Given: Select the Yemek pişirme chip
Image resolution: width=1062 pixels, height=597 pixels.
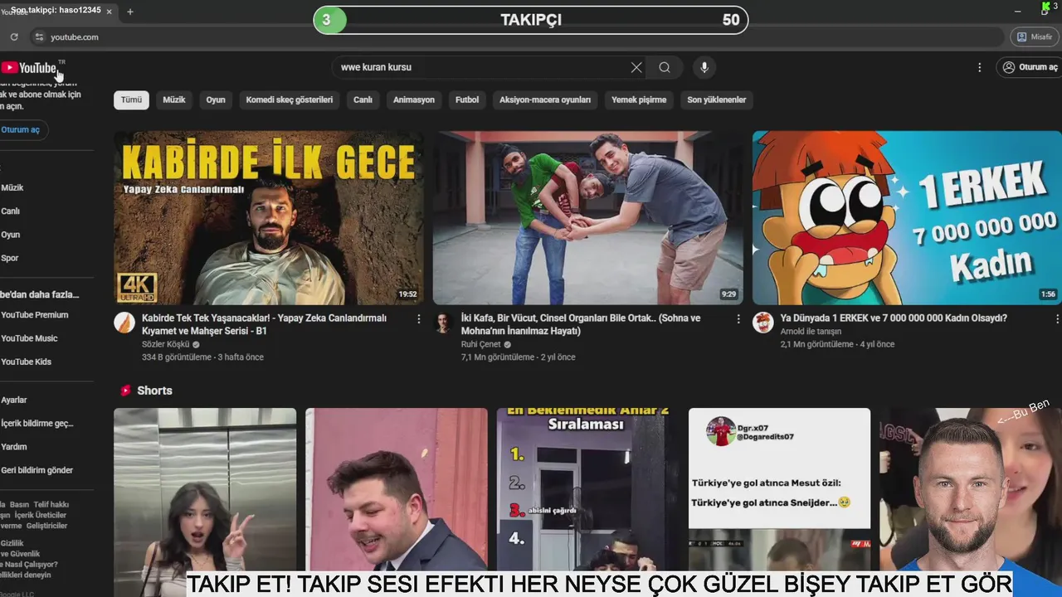Looking at the screenshot, I should point(639,99).
